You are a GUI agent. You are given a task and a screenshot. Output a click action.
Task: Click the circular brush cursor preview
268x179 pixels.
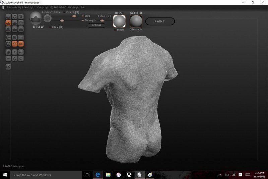point(48,18)
